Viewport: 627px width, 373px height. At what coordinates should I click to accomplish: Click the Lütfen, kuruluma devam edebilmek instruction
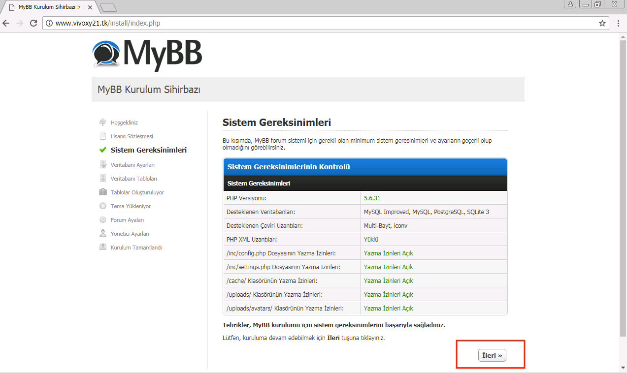303,338
